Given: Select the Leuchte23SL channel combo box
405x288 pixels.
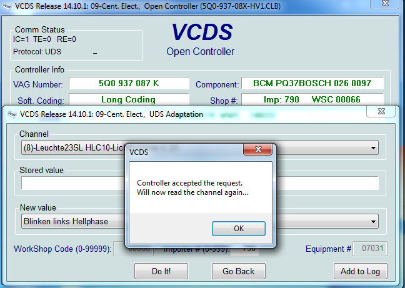Looking at the screenshot, I should tap(200, 148).
